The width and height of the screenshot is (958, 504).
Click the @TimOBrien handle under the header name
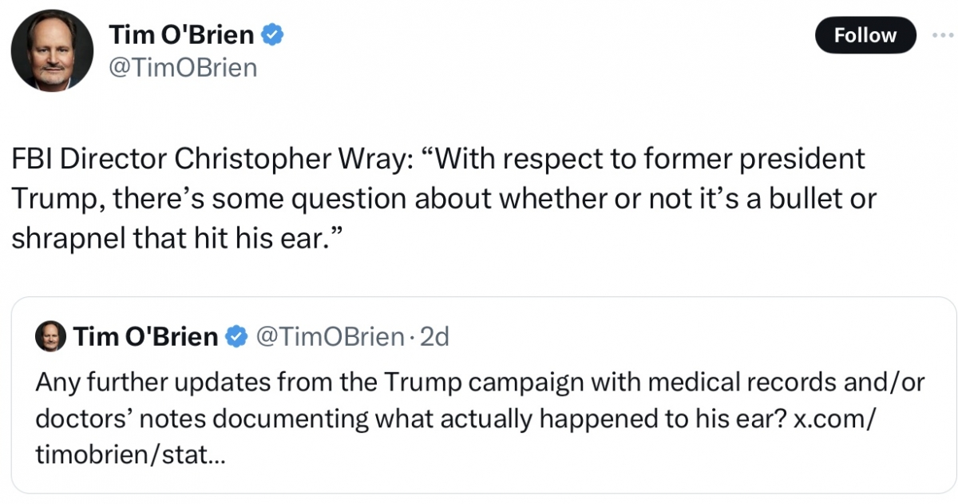pyautogui.click(x=183, y=68)
